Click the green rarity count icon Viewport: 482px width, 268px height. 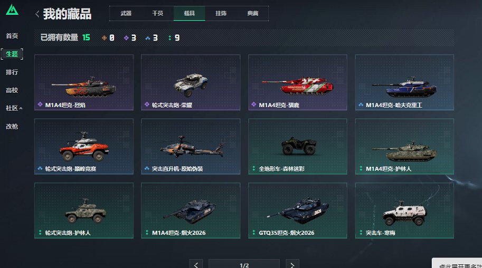pos(169,38)
